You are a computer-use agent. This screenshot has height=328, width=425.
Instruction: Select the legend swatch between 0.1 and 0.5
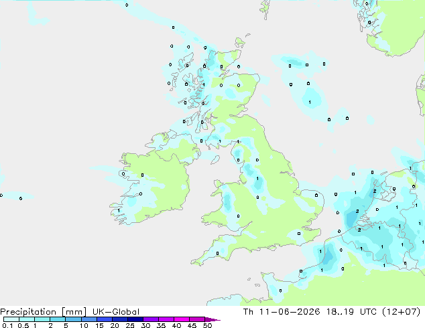(x=11, y=319)
